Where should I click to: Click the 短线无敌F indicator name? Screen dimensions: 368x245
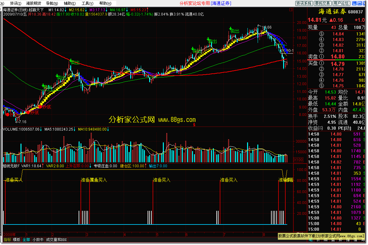tap(11, 166)
